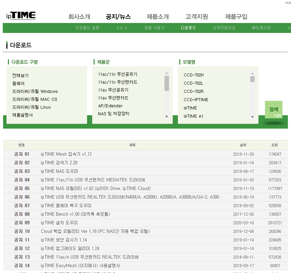This screenshot has height=273, width=291.
Task: Open ipTIME NAS 유틸리티 v1.62 post
Action: [x=96, y=188]
